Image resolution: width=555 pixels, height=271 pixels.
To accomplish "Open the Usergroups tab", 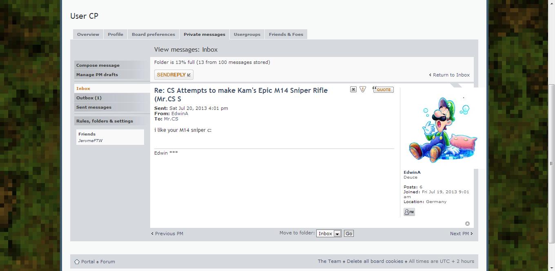I will 247,34.
